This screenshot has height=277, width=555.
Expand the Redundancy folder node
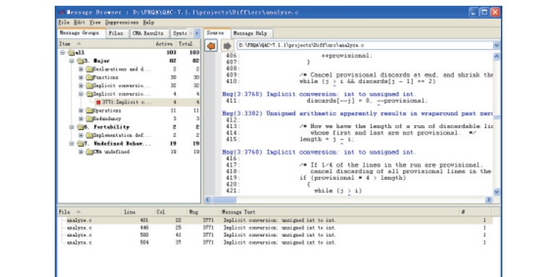click(81, 119)
